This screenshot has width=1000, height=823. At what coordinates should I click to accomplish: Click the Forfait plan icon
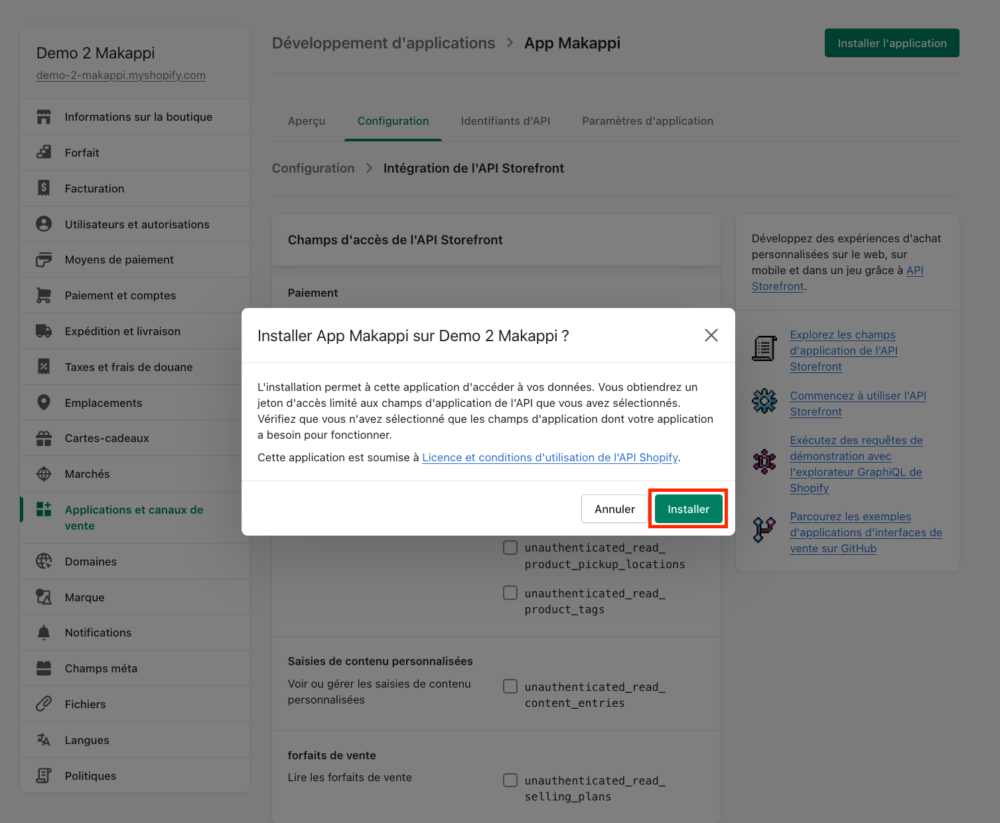pos(44,153)
